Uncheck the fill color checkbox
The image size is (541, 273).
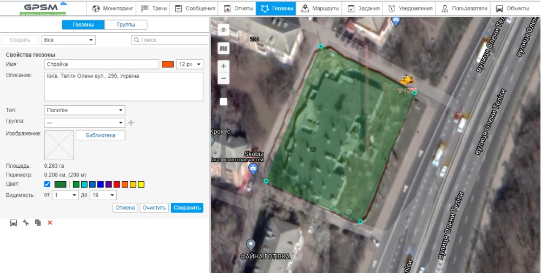click(47, 185)
